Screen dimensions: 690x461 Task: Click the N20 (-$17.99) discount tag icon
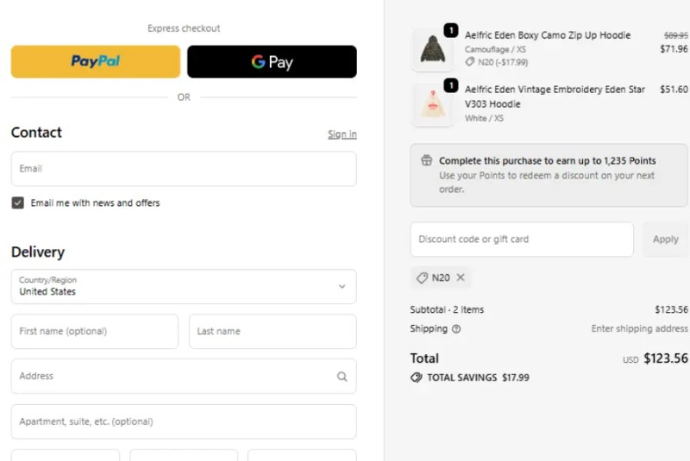pyautogui.click(x=470, y=62)
